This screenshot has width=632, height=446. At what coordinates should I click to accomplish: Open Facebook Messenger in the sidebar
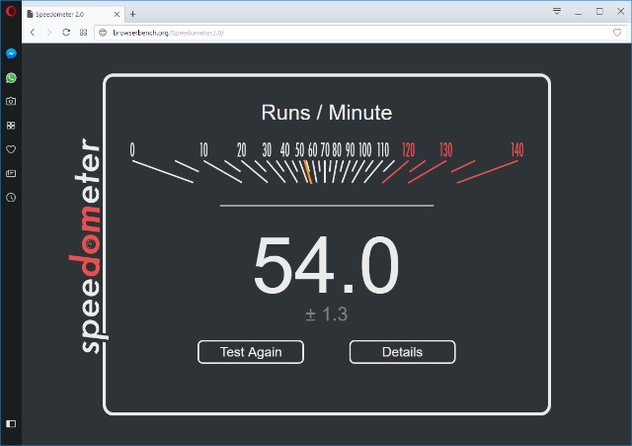(x=11, y=53)
